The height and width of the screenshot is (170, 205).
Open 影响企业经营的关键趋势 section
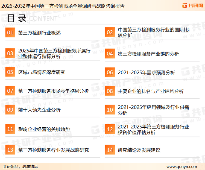(44, 129)
